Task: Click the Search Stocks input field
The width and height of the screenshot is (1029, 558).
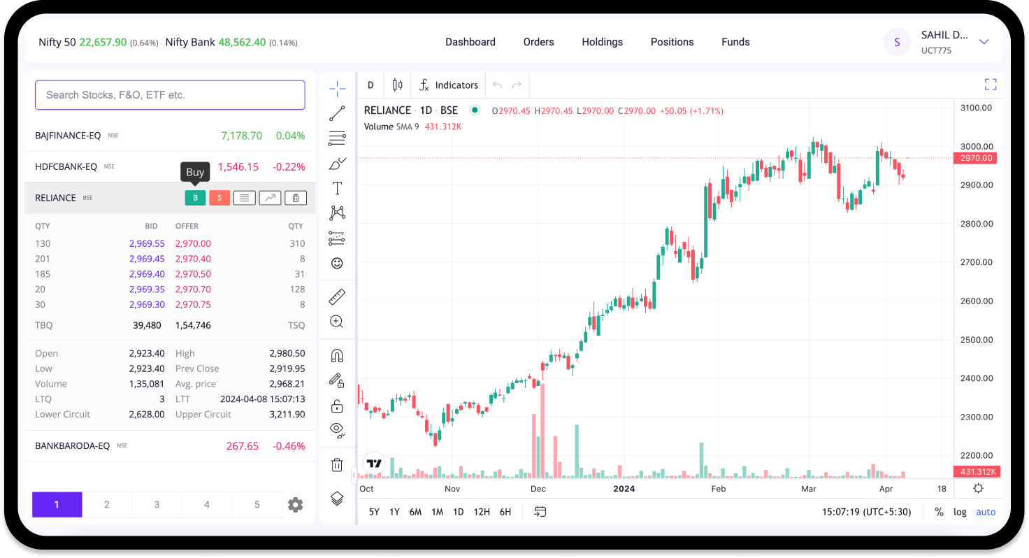Action: 169,95
